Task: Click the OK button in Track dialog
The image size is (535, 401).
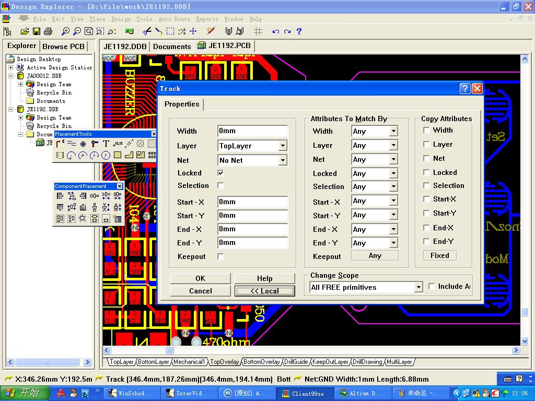Action: [x=200, y=278]
